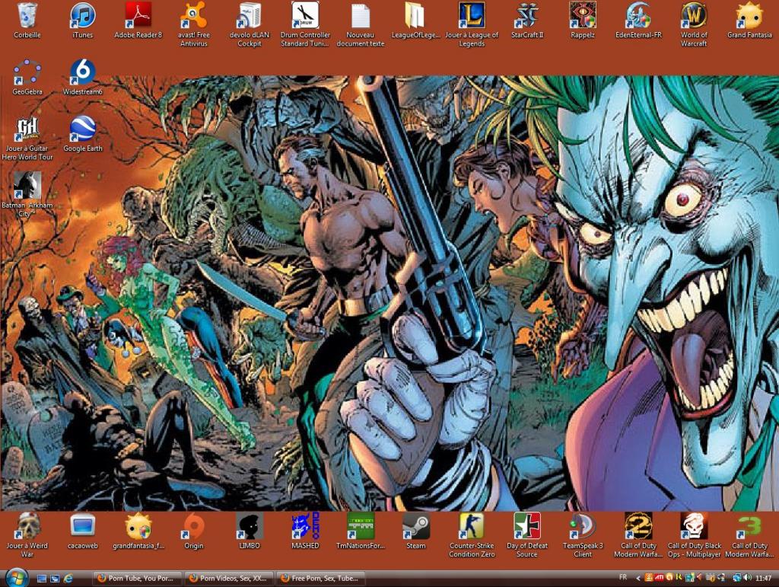This screenshot has height=587, width=779.
Task: Select the LeagueOfLegends folder
Action: click(415, 22)
